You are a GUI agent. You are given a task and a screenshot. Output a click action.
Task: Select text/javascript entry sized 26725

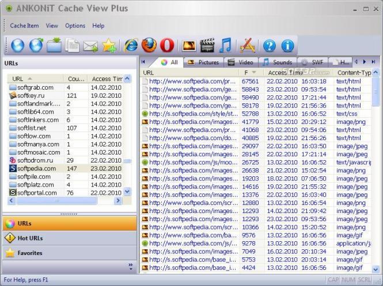point(256,163)
